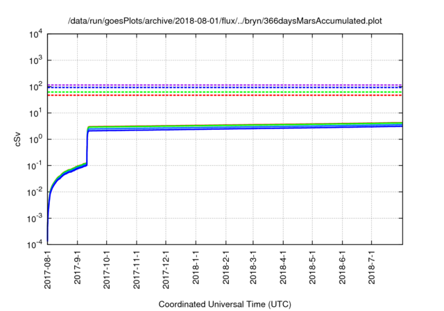Click the green dashed limit line
Viewport: 444px width, 311px height.
(225, 92)
